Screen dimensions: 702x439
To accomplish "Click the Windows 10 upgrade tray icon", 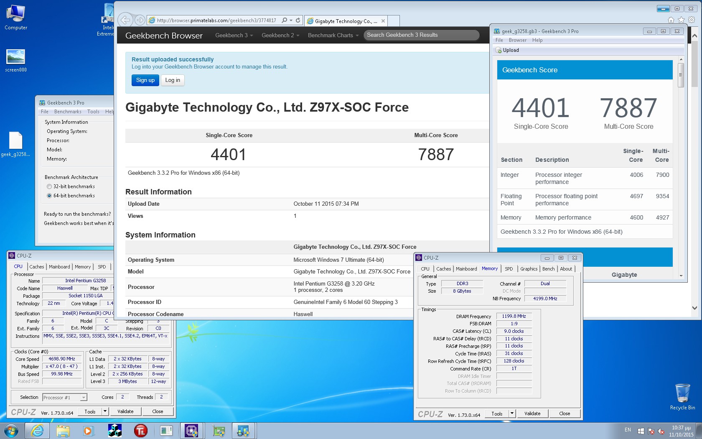I will (x=641, y=431).
